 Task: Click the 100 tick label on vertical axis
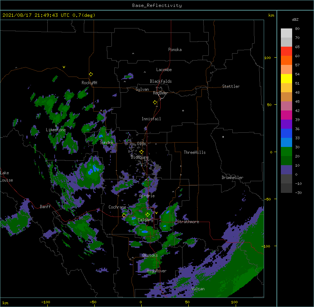pos(267,58)
